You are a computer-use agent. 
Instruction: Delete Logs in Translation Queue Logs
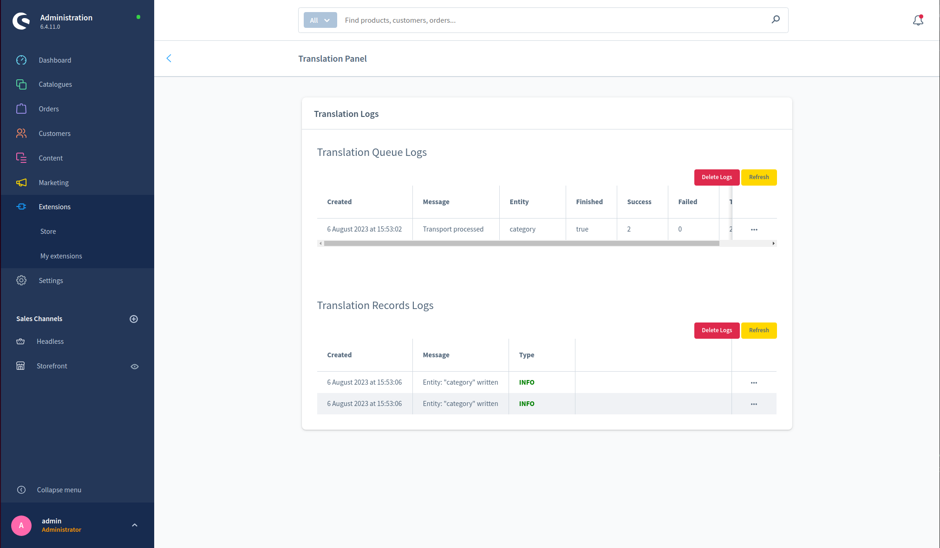717,177
